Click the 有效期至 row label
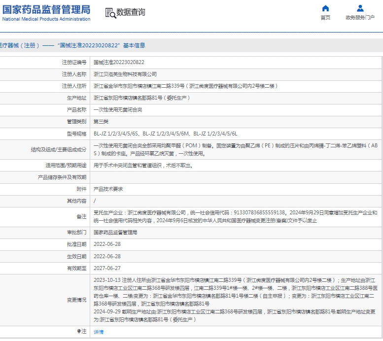This screenshot has height=341, width=383. pyautogui.click(x=76, y=269)
